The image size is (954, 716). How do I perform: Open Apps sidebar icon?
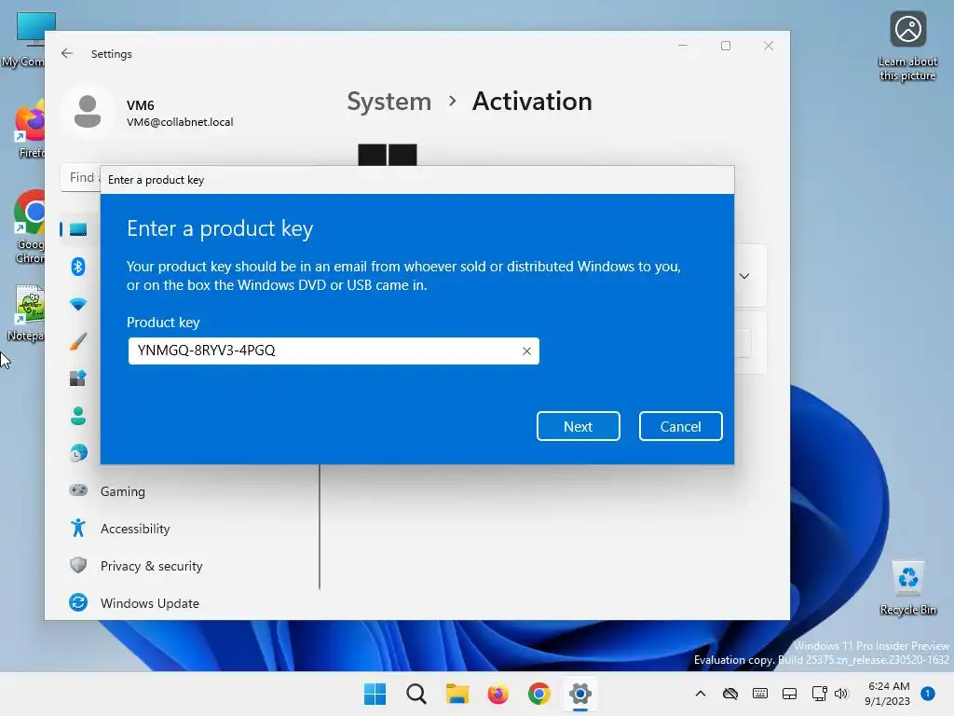(78, 379)
